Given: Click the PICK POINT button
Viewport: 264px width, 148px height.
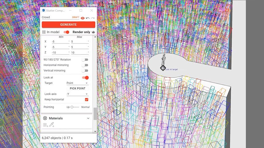Looking at the screenshot, I should click(x=78, y=88).
